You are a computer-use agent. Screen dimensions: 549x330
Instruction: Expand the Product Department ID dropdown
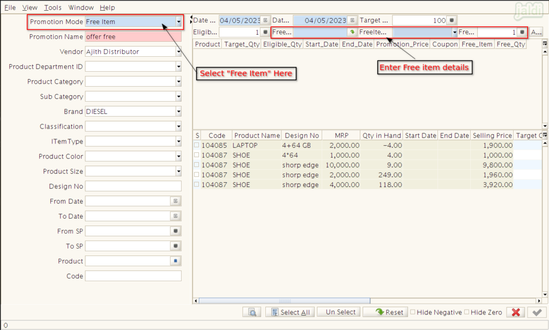coord(179,66)
